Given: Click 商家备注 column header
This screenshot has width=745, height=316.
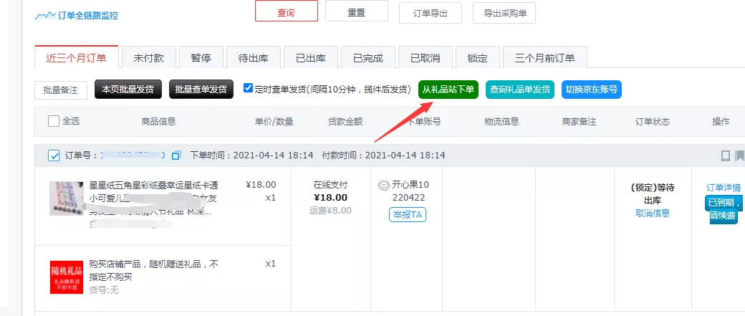Looking at the screenshot, I should pyautogui.click(x=579, y=122).
